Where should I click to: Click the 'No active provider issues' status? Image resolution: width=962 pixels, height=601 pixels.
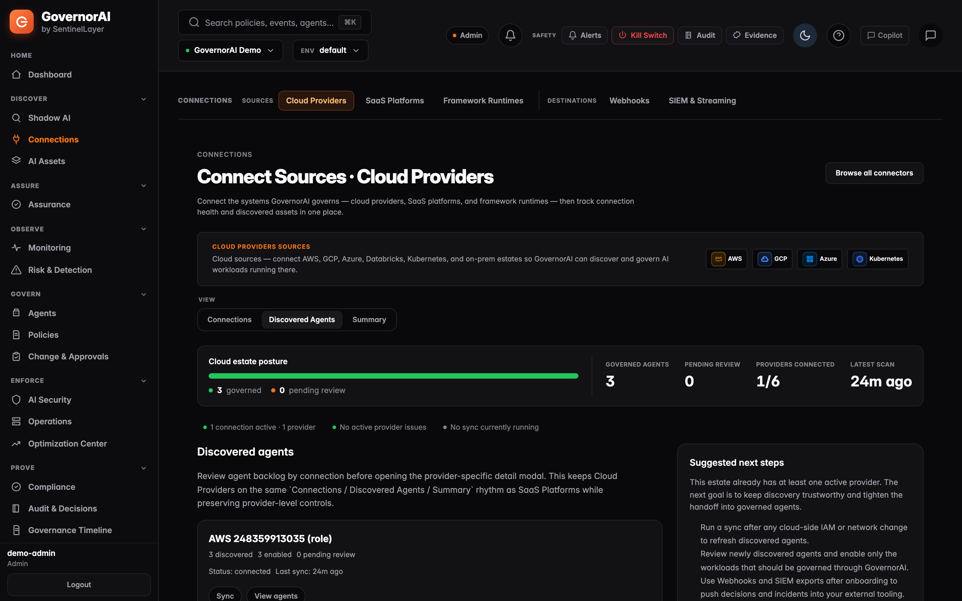click(379, 427)
